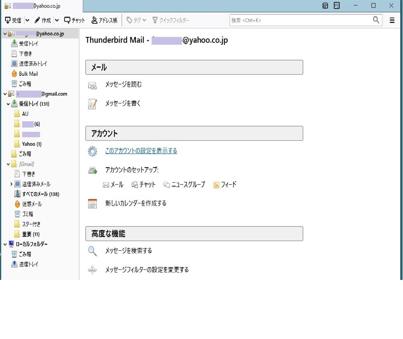The image size is (403, 339).
Task: Click メッセージを書く link
Action: pos(123,103)
